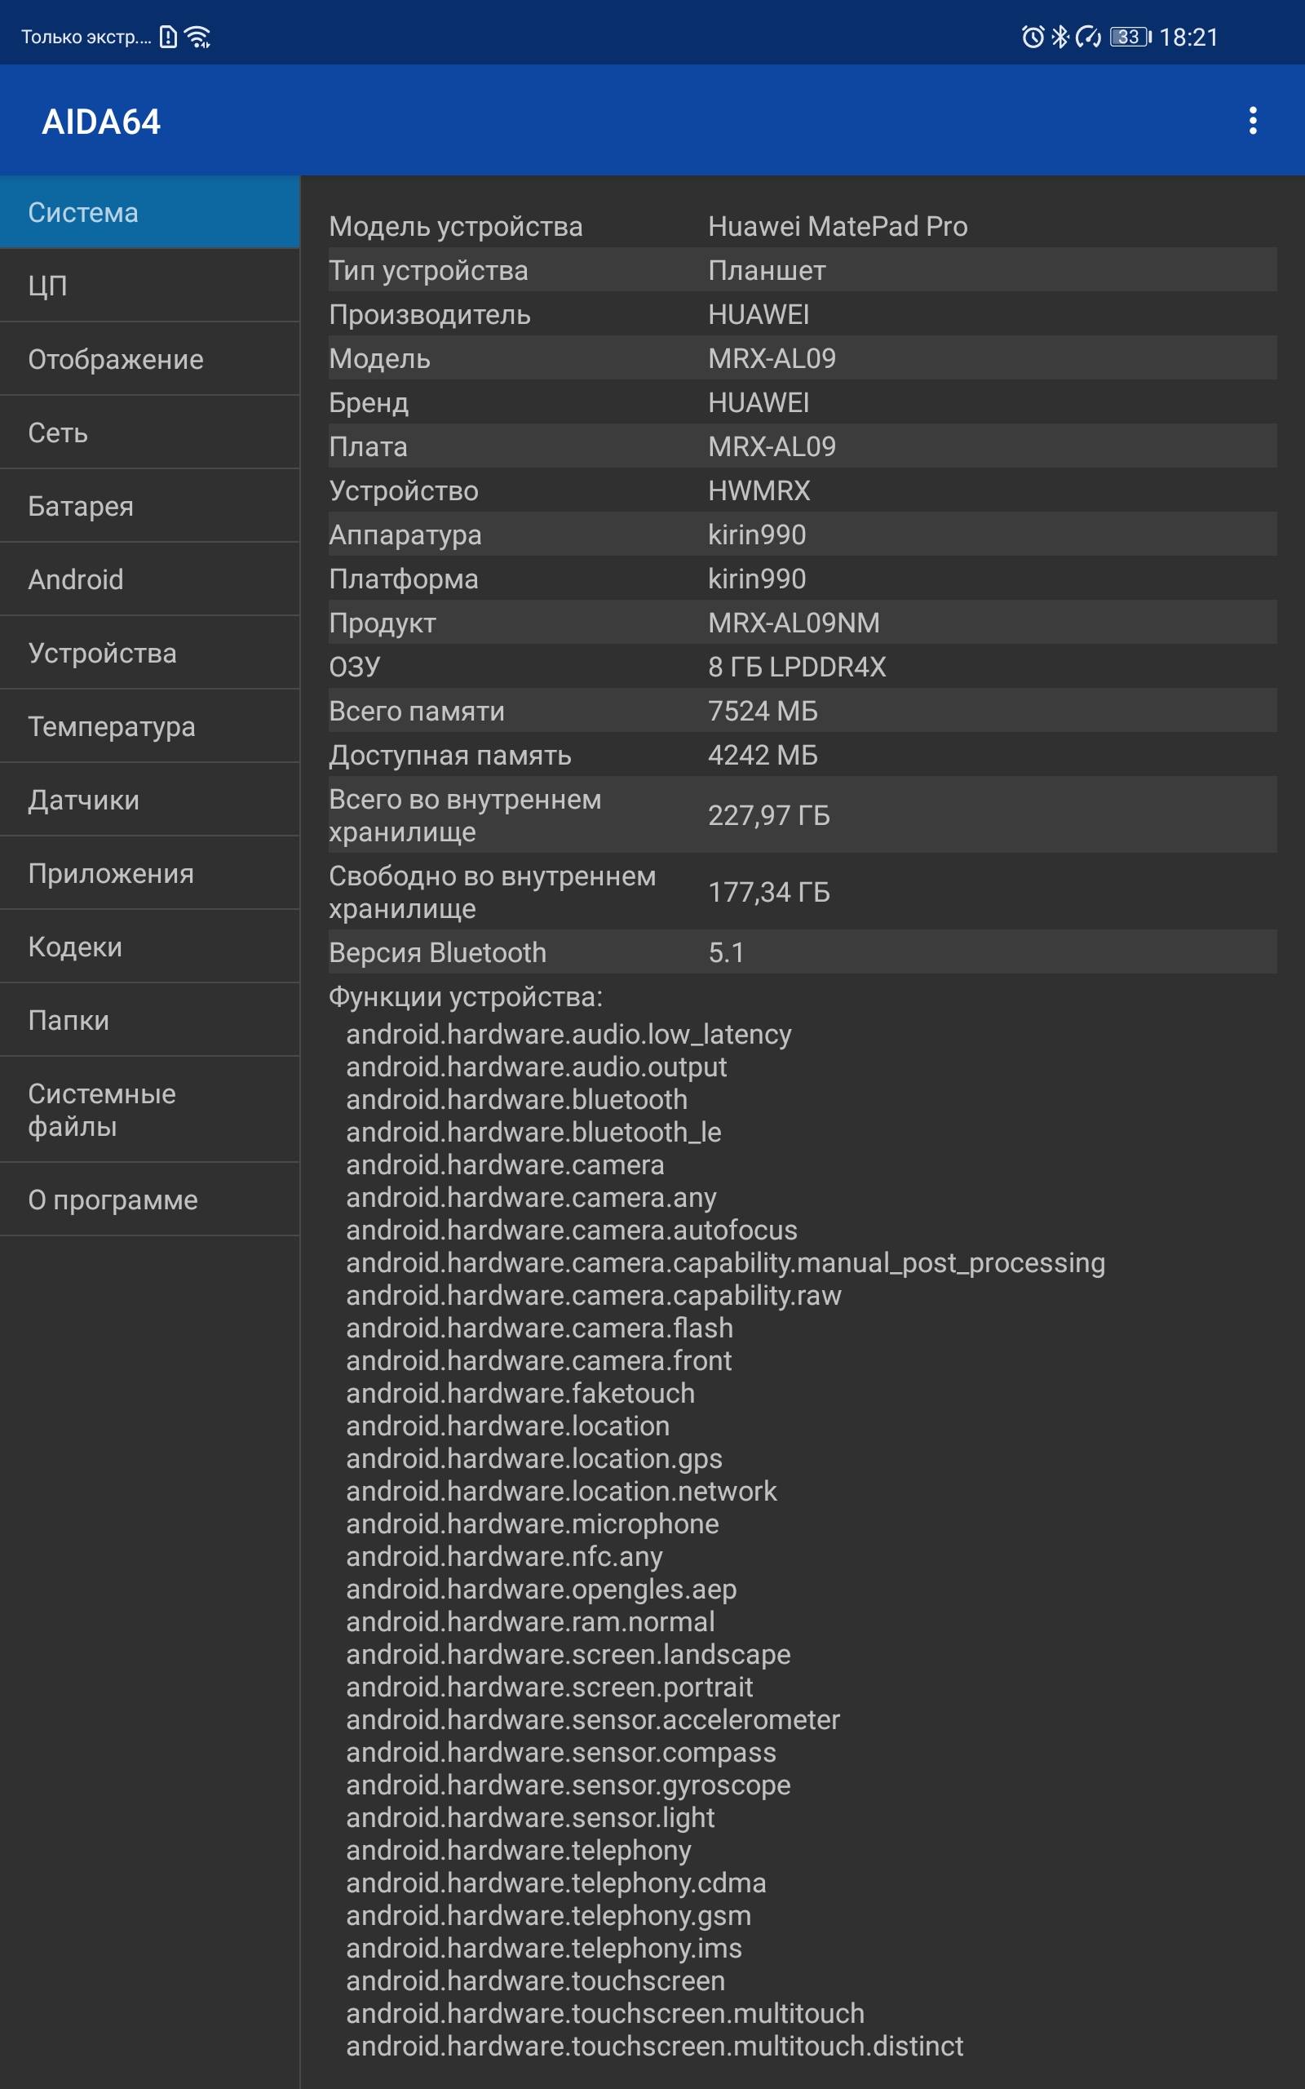The height and width of the screenshot is (2089, 1305).
Task: Open the Системные файлы section
Action: pos(150,1109)
